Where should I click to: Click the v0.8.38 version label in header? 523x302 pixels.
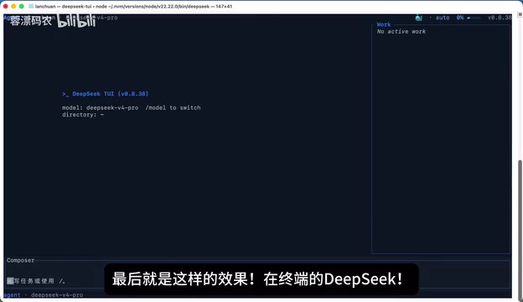(500, 18)
